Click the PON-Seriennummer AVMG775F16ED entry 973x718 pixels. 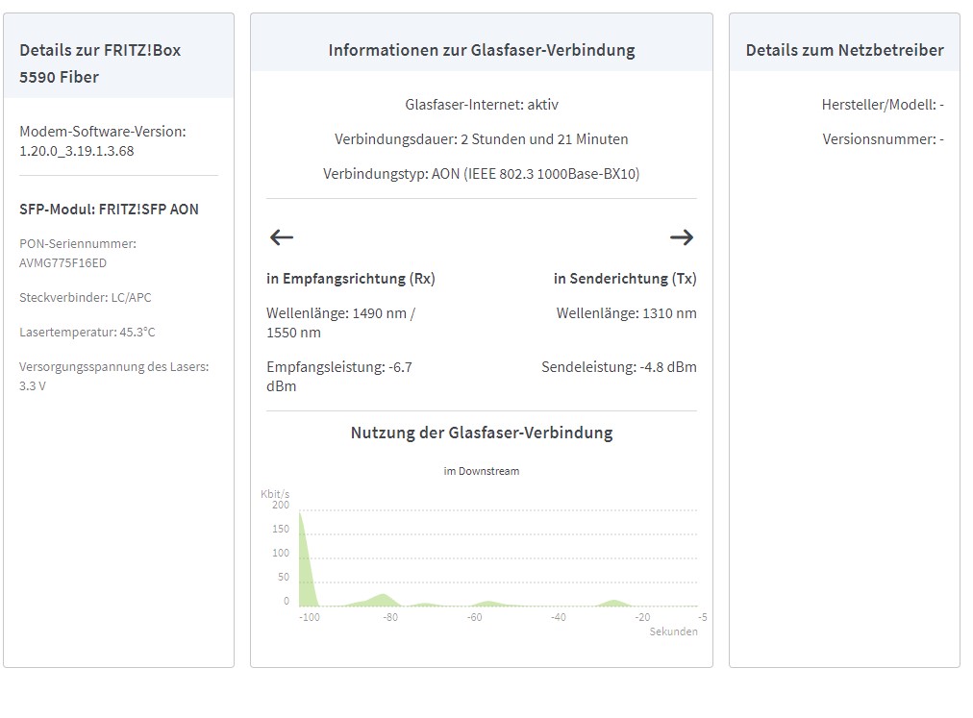78,253
